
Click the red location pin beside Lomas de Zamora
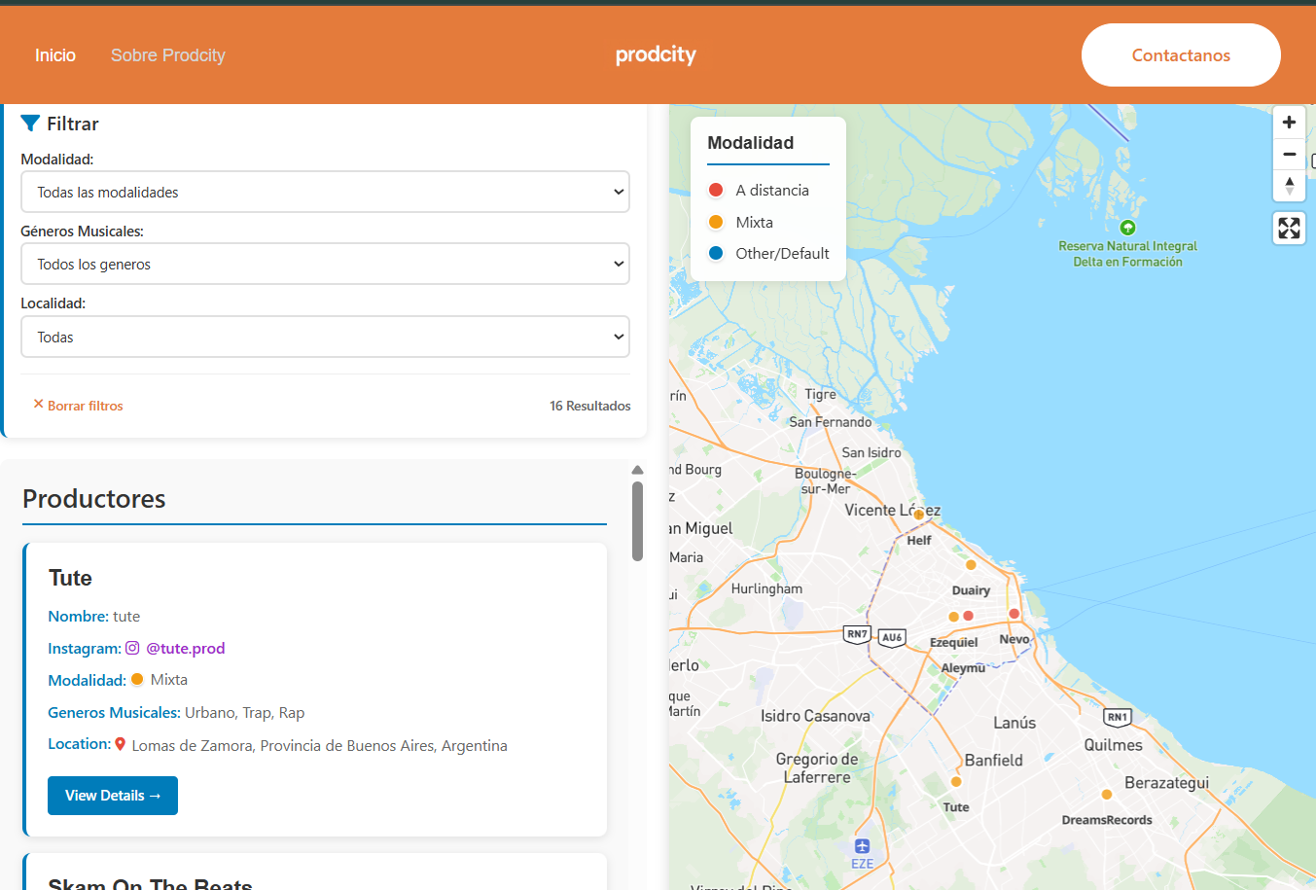(121, 743)
